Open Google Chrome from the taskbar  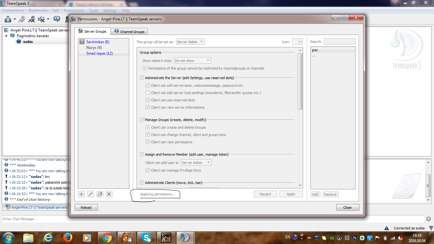pos(107,237)
